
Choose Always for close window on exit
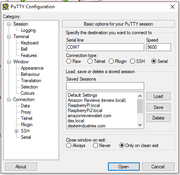[x=69, y=146]
